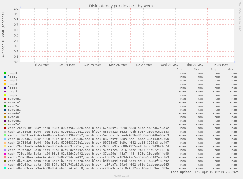Click the Wed 28 May axis label

(169, 65)
